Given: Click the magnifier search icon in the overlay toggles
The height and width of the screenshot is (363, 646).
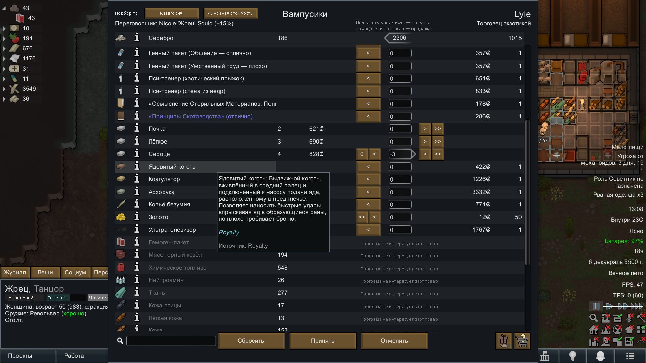Looking at the screenshot, I should pyautogui.click(x=594, y=318).
